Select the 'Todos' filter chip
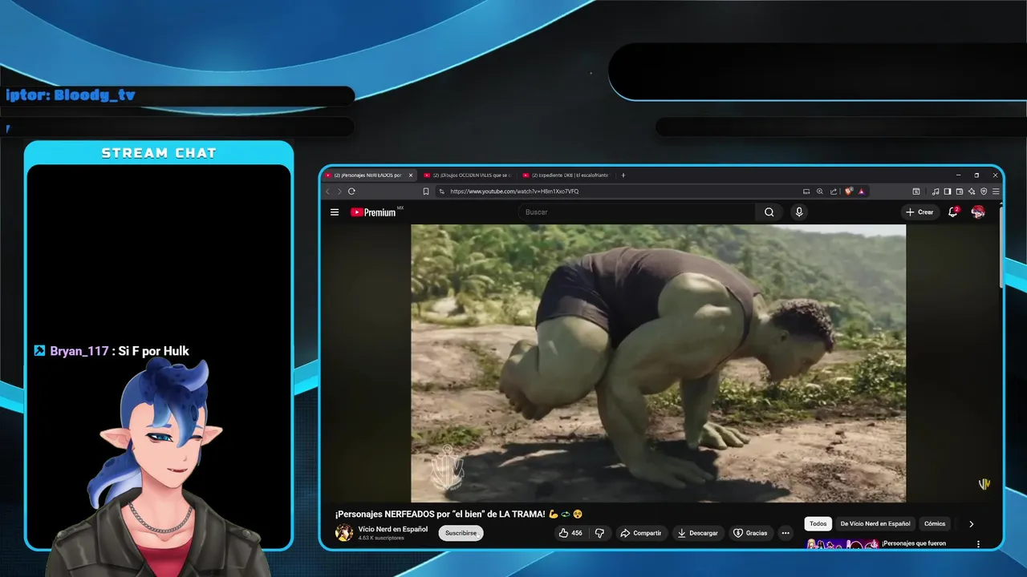 (x=818, y=524)
